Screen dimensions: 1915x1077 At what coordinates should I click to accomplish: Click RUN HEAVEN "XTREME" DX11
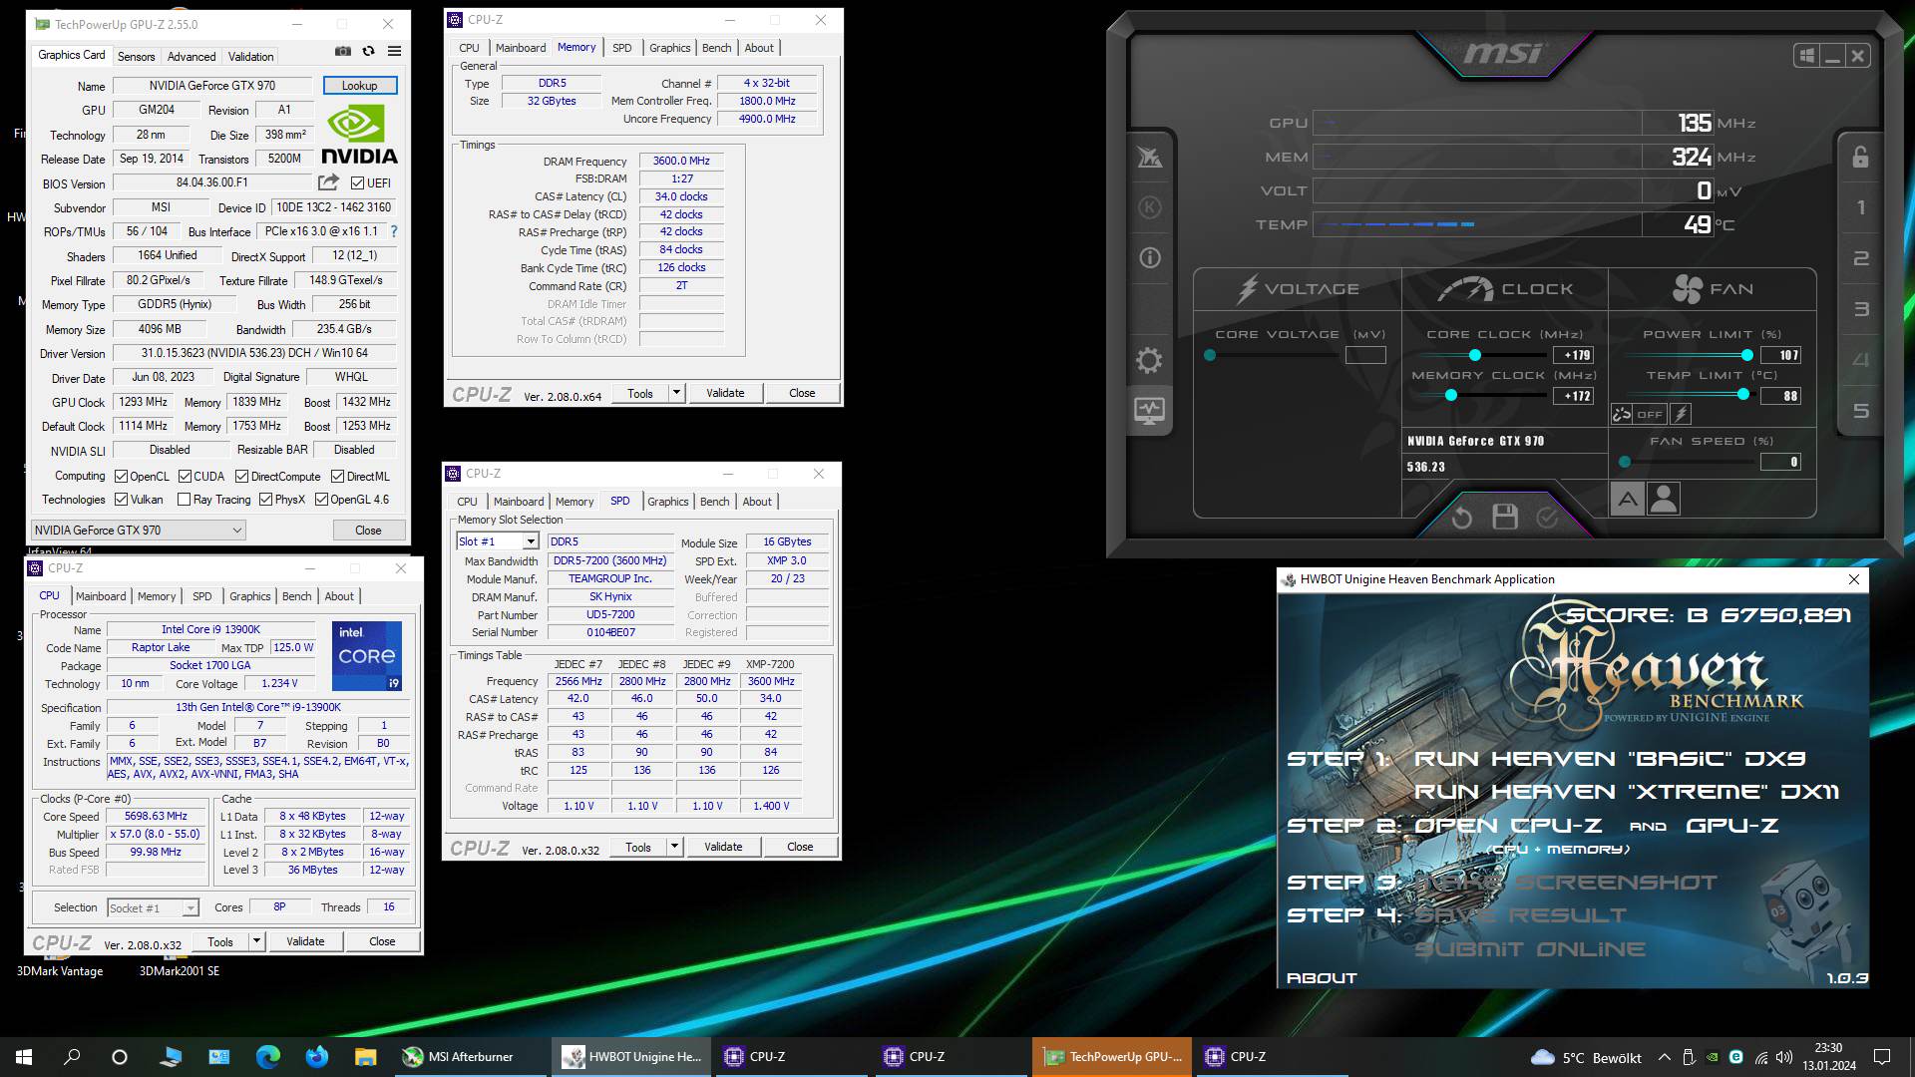pyautogui.click(x=1626, y=792)
